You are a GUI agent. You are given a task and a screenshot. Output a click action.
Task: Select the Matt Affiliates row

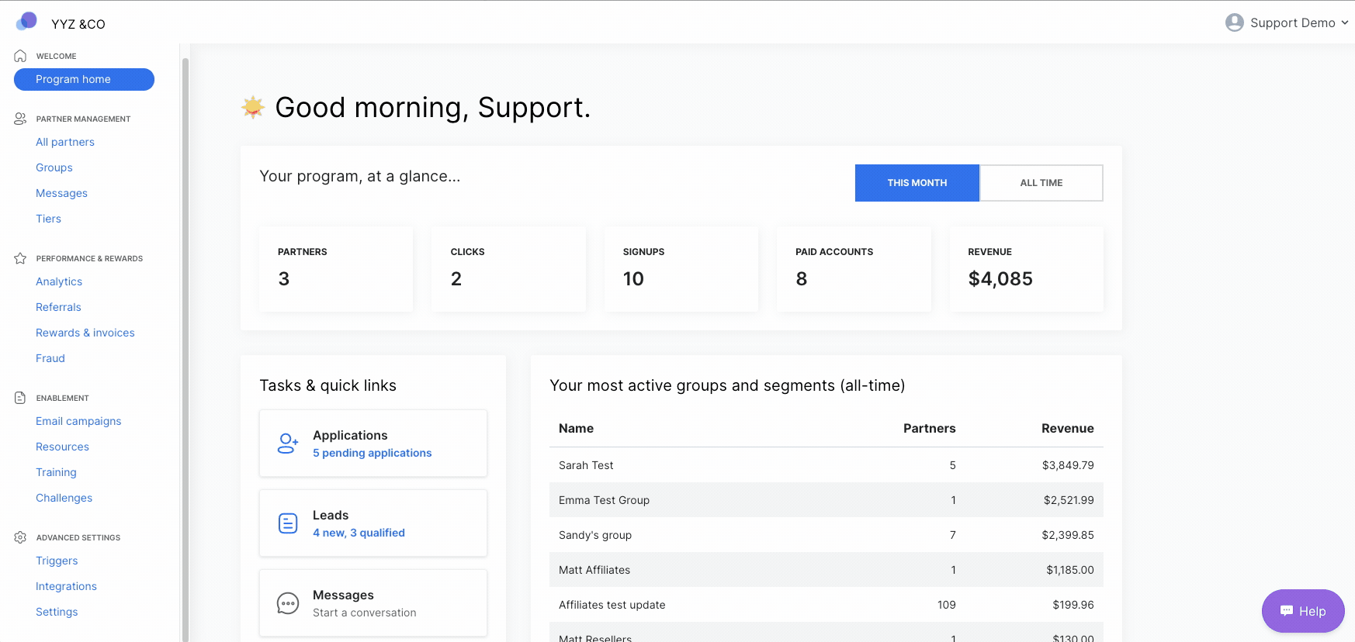point(827,570)
